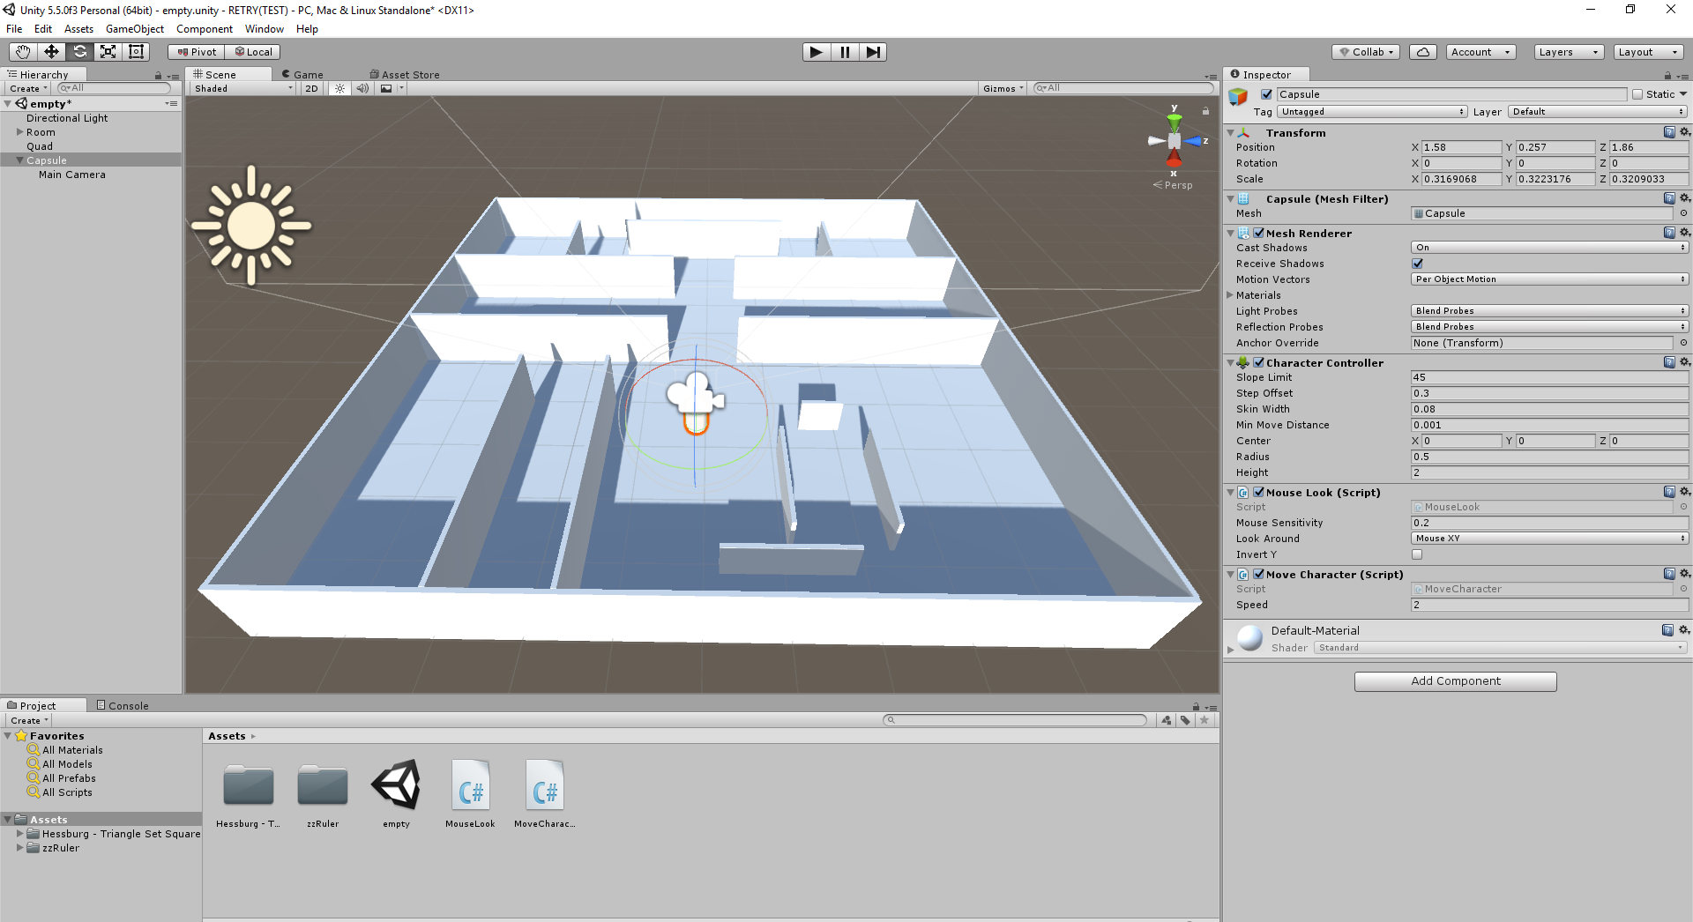Viewport: 1693px width, 922px height.
Task: Open Cast Shadows dropdown
Action: (x=1549, y=248)
